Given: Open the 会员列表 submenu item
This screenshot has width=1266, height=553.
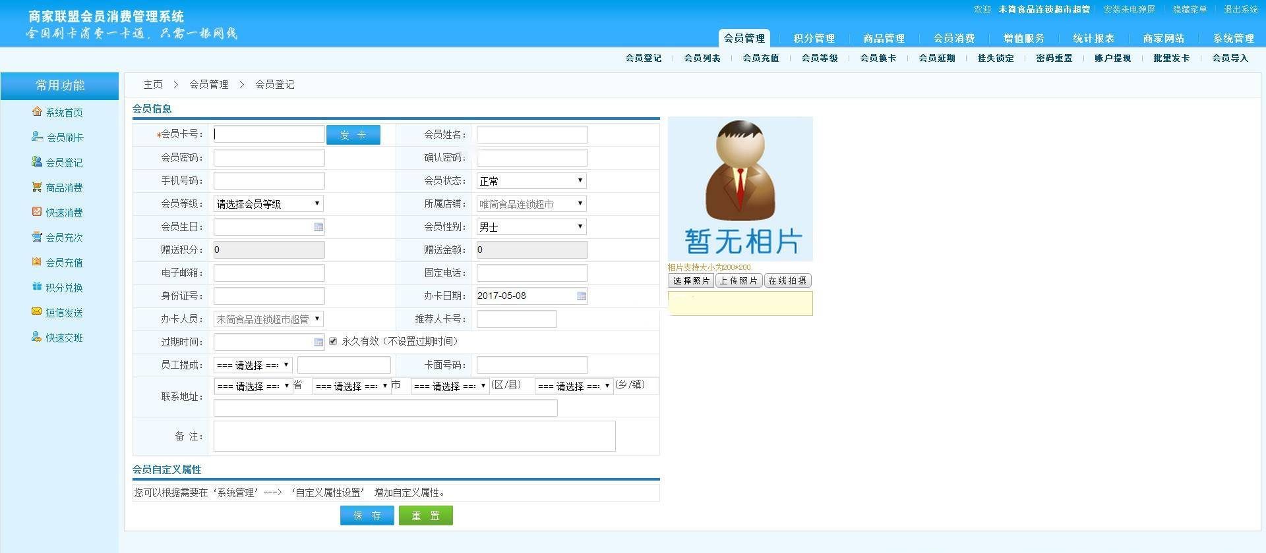Looking at the screenshot, I should click(702, 58).
